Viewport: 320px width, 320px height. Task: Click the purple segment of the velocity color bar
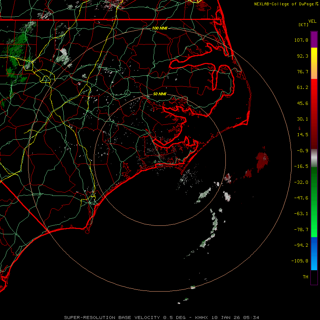click(314, 39)
